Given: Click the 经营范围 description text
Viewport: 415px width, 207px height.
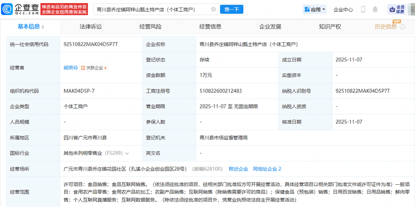Looking at the screenshot, I should (x=237, y=192).
